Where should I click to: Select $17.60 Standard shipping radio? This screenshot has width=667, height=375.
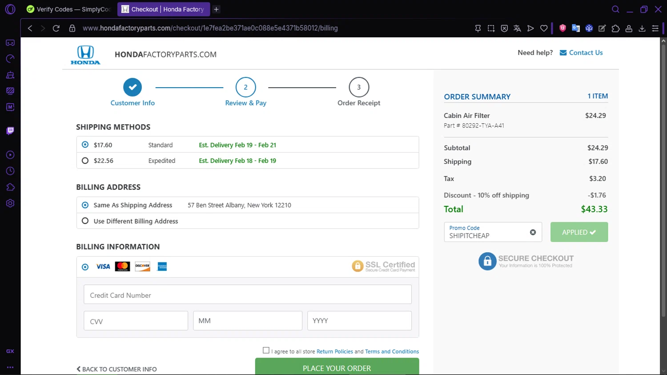[x=85, y=145]
